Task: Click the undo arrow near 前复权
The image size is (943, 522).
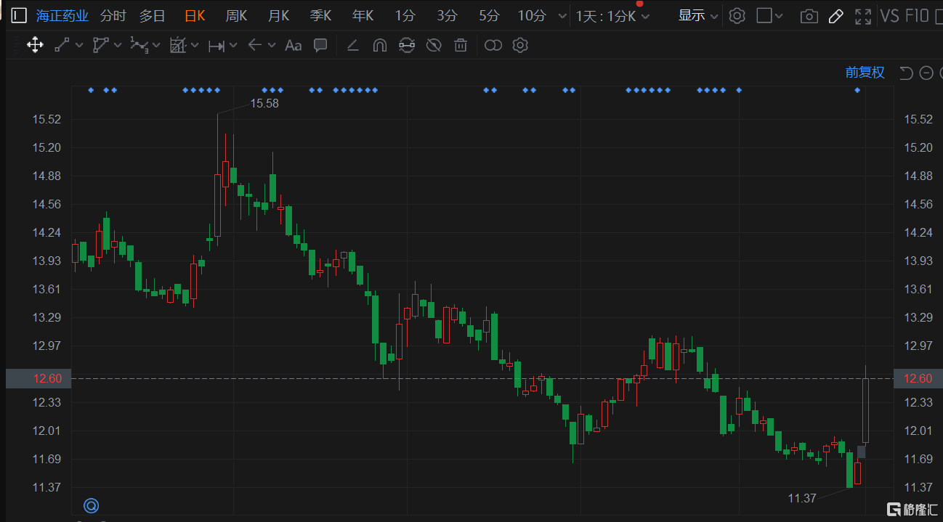Action: [906, 73]
